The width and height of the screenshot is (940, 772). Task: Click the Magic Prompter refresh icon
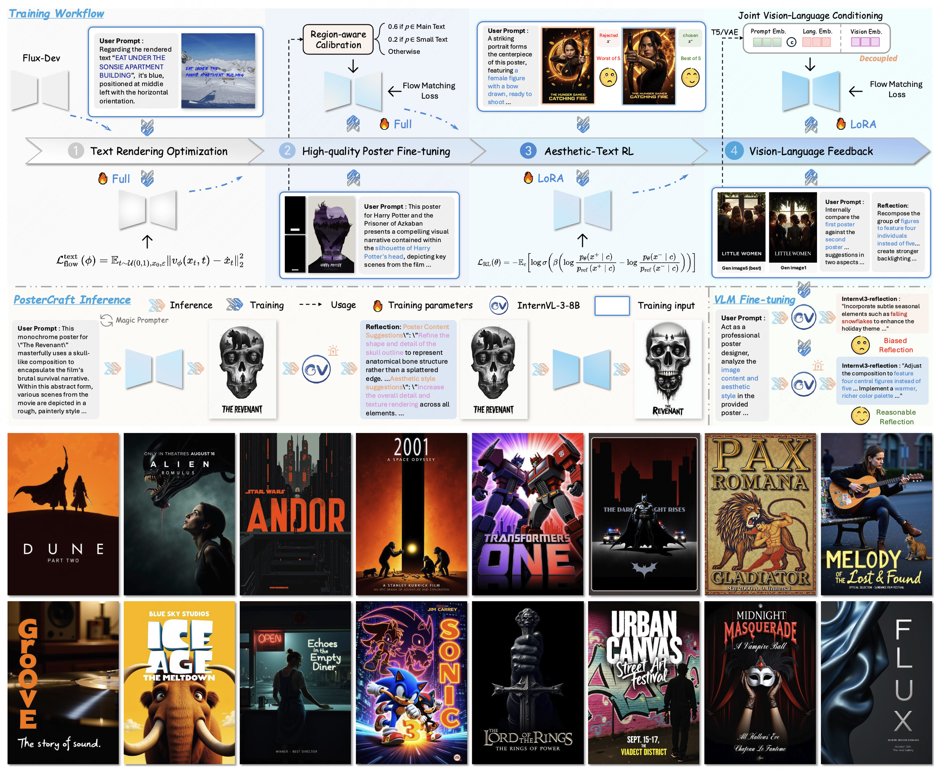pos(106,320)
